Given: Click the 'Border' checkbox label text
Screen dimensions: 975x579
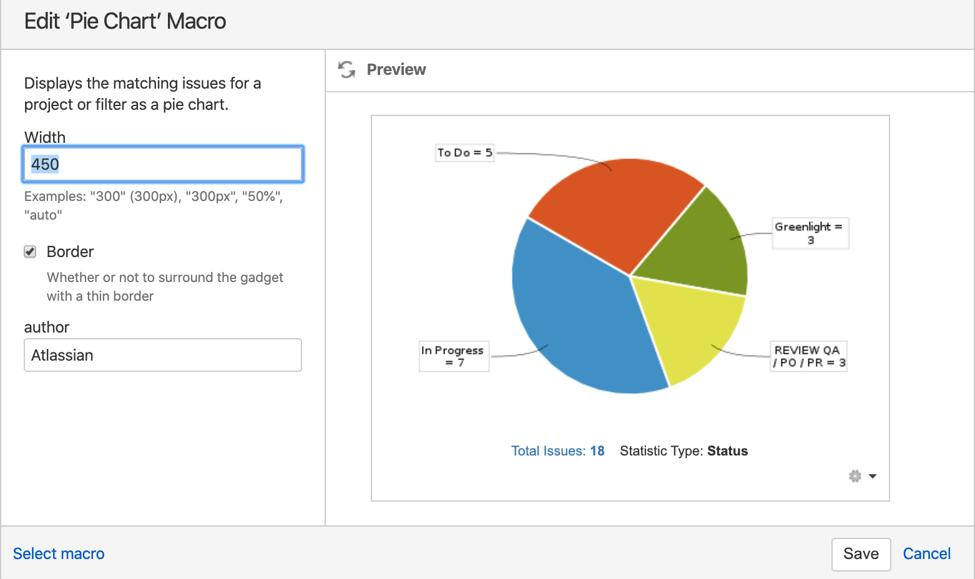Looking at the screenshot, I should [70, 251].
